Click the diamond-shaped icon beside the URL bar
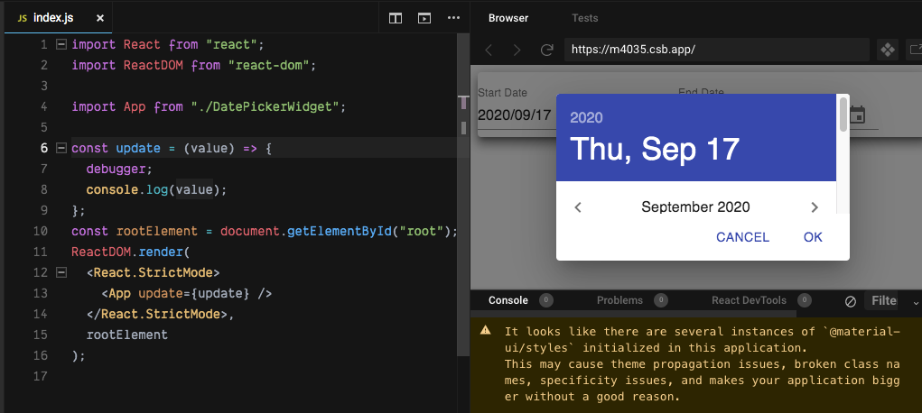Screen dimensions: 922x413 (x=887, y=50)
